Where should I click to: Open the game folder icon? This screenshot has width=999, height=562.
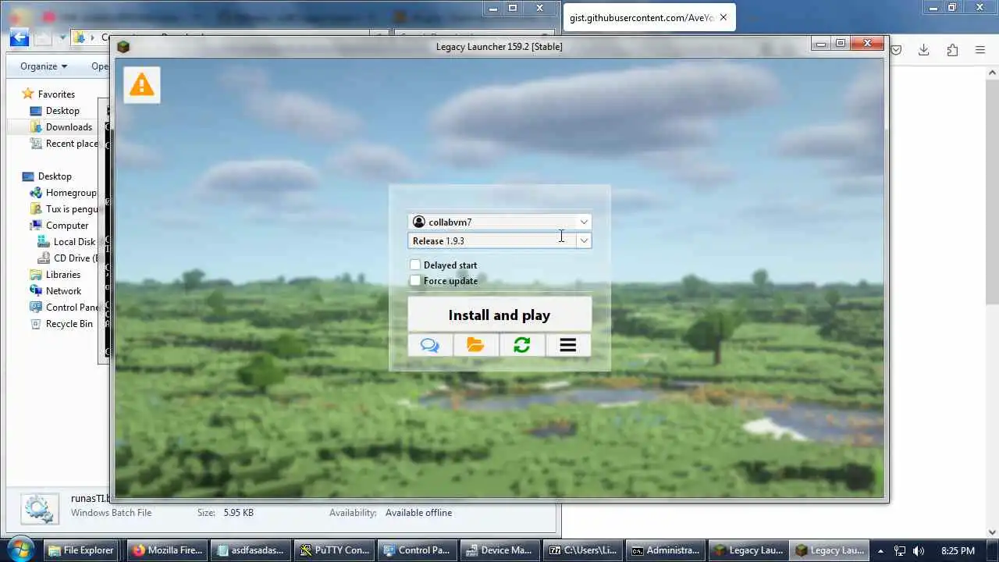(476, 345)
